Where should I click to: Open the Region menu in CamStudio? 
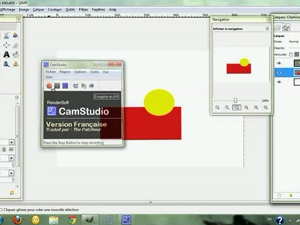click(x=65, y=72)
